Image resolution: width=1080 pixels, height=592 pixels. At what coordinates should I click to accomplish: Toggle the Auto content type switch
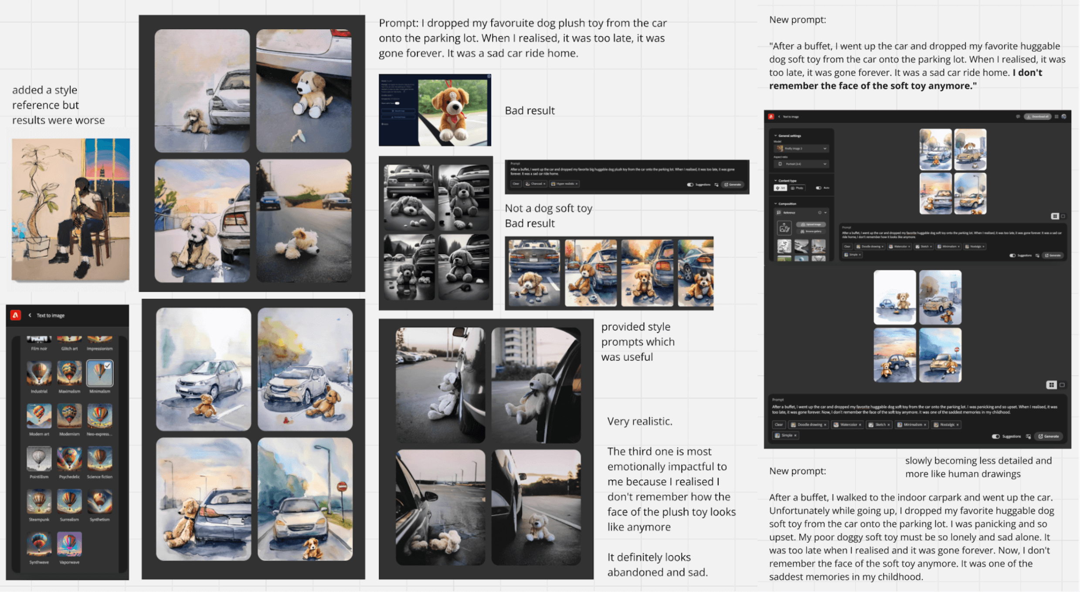point(818,188)
